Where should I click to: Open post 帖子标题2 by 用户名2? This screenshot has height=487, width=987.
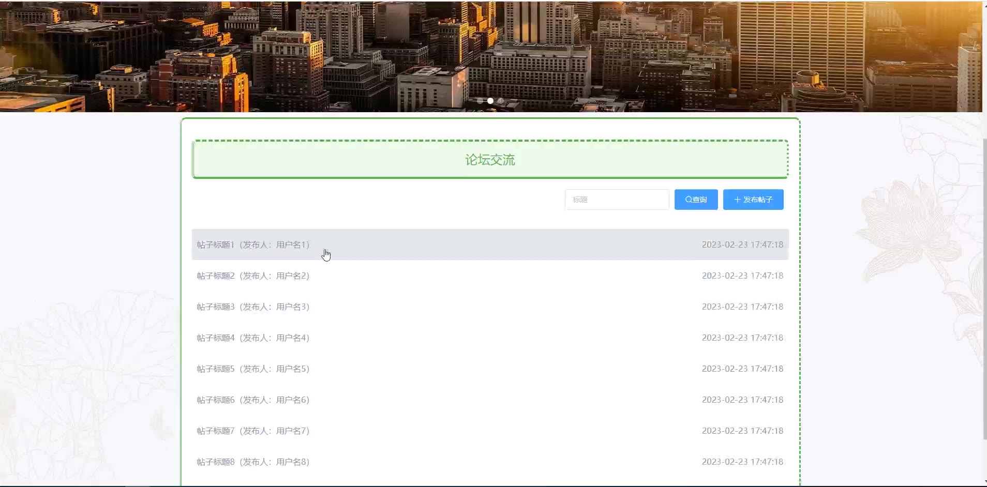coord(490,276)
